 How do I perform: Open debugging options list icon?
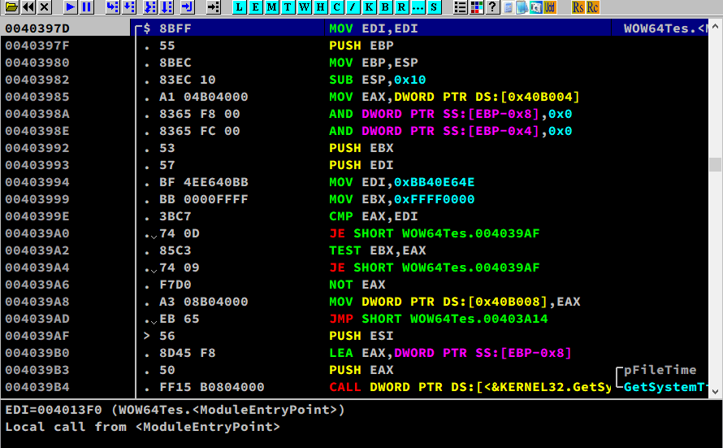coord(460,7)
